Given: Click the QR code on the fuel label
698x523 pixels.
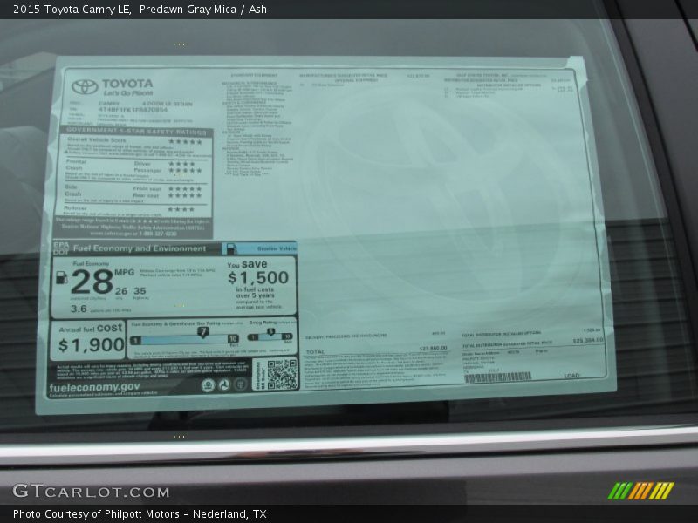Looking at the screenshot, I should [281, 374].
